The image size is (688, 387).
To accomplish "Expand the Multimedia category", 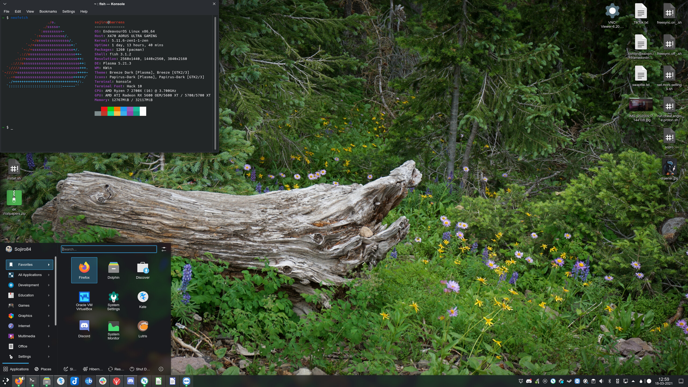I will 30,336.
